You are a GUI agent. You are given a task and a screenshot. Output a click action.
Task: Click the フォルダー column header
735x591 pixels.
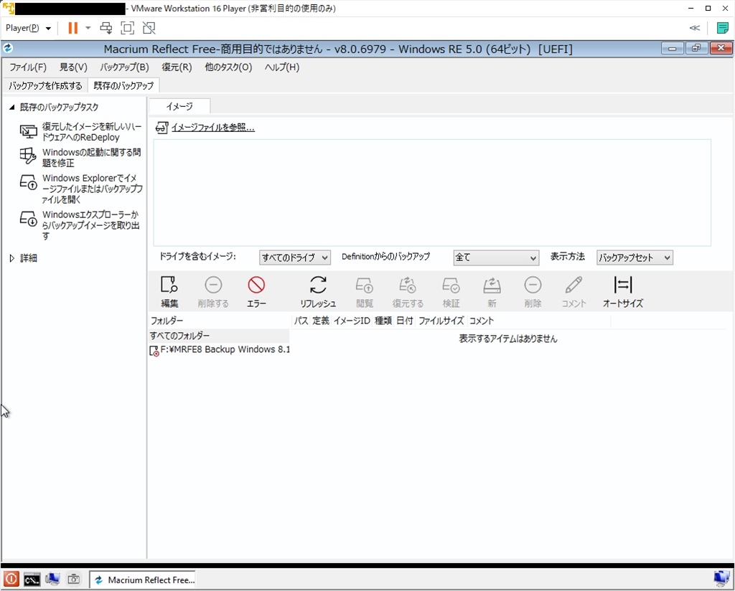(x=219, y=321)
